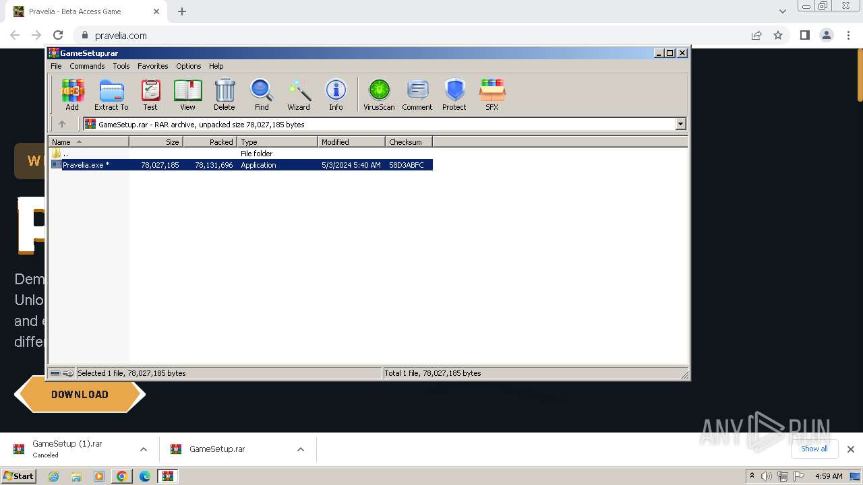Image resolution: width=863 pixels, height=485 pixels.
Task: Open the File menu in WinRAR
Action: coord(56,66)
